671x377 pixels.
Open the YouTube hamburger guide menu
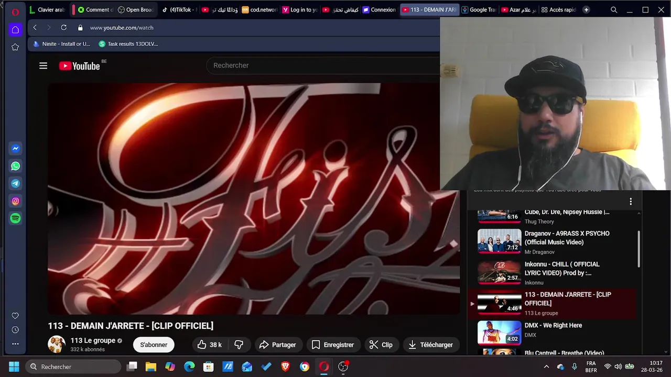[x=43, y=65]
